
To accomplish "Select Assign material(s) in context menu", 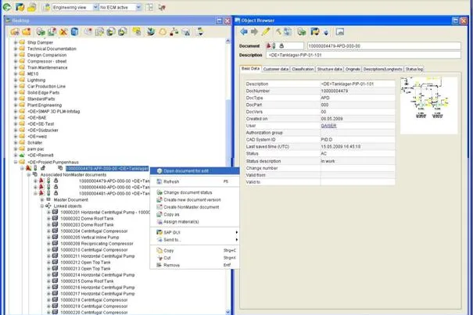I will [x=195, y=222].
